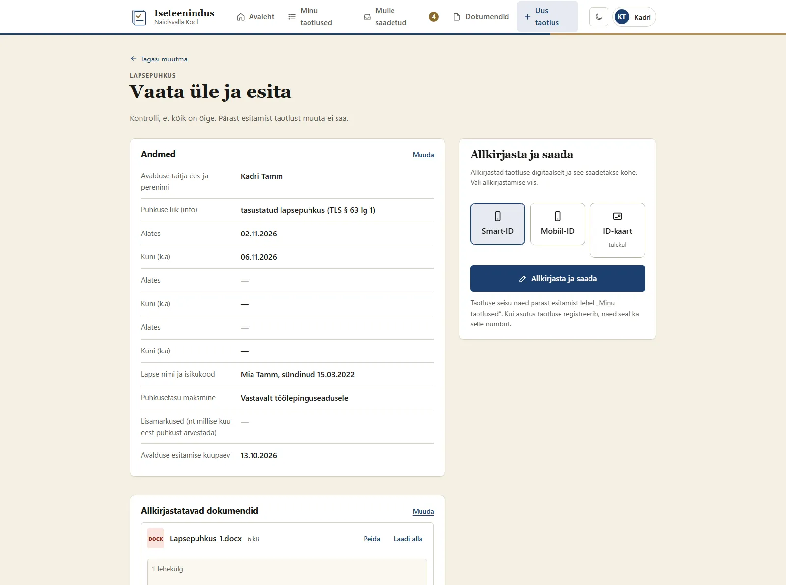
Task: Click the leave type tasustatud lapsepuhkus
Action: point(308,210)
